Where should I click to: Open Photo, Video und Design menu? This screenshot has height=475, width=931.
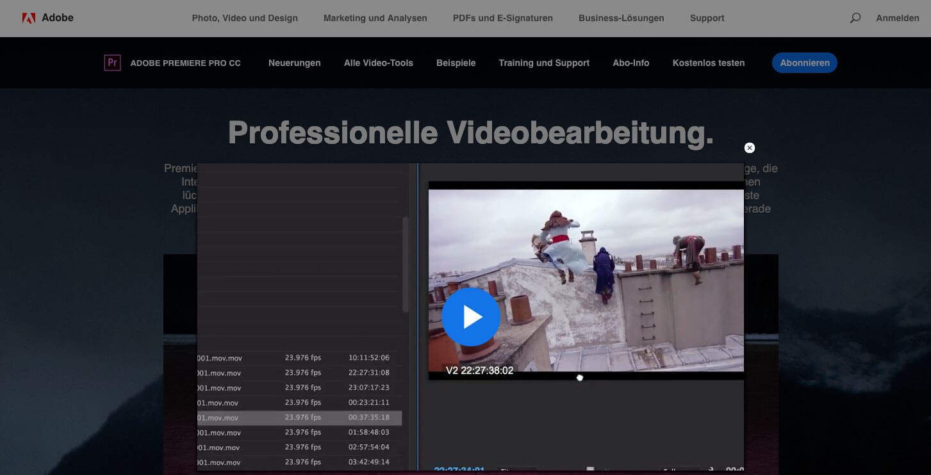(245, 18)
